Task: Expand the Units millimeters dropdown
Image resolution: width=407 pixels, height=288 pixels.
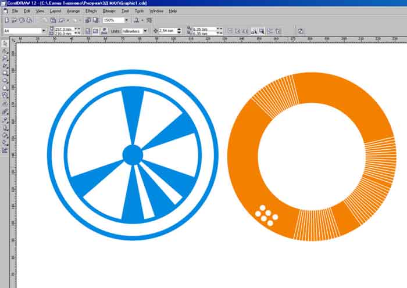Action: point(145,31)
